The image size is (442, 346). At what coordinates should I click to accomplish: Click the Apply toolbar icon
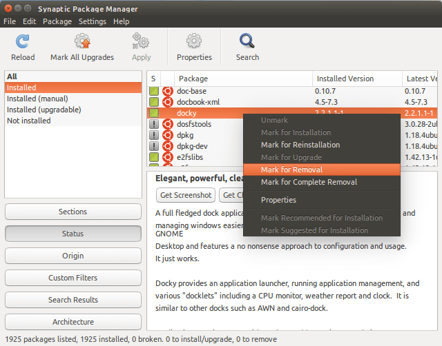coord(141,41)
